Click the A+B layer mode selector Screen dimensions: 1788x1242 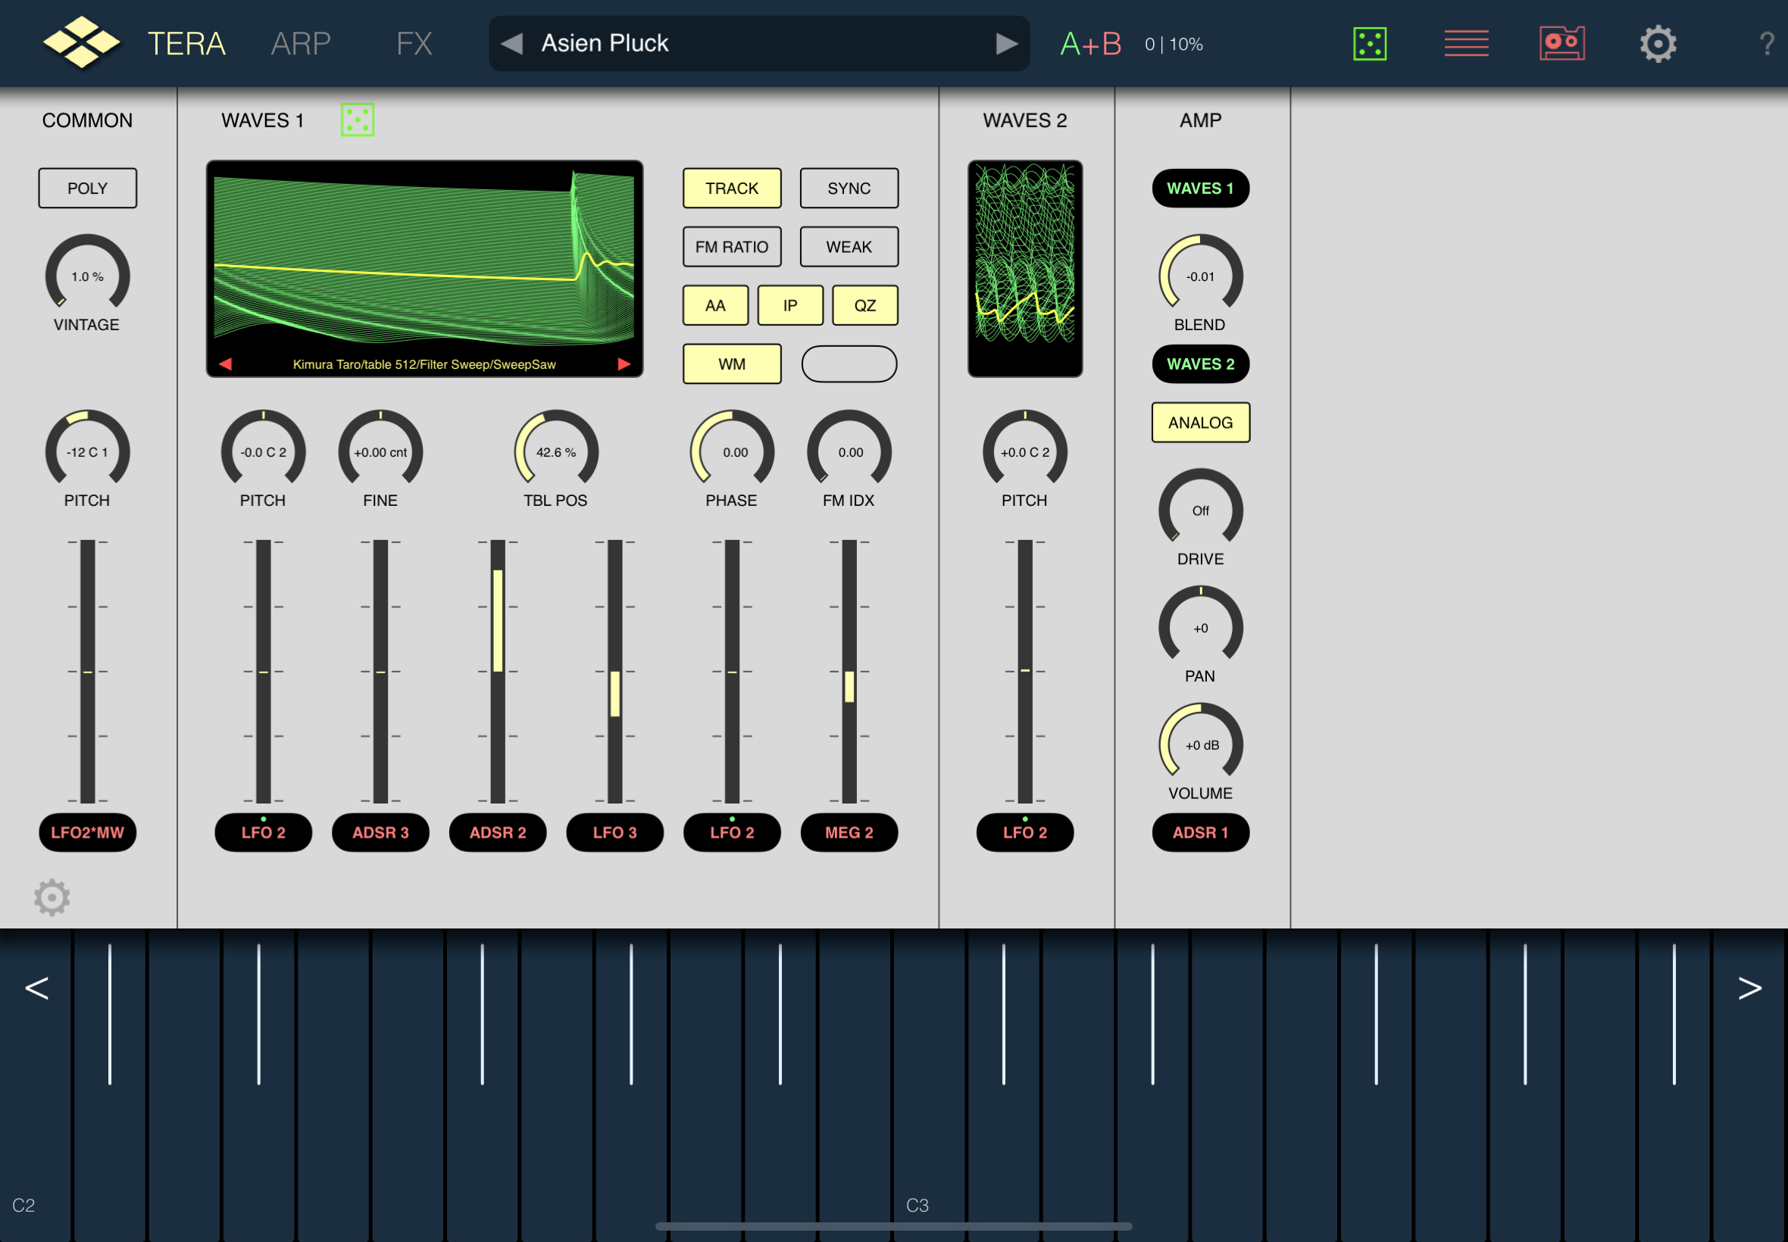(x=1090, y=44)
